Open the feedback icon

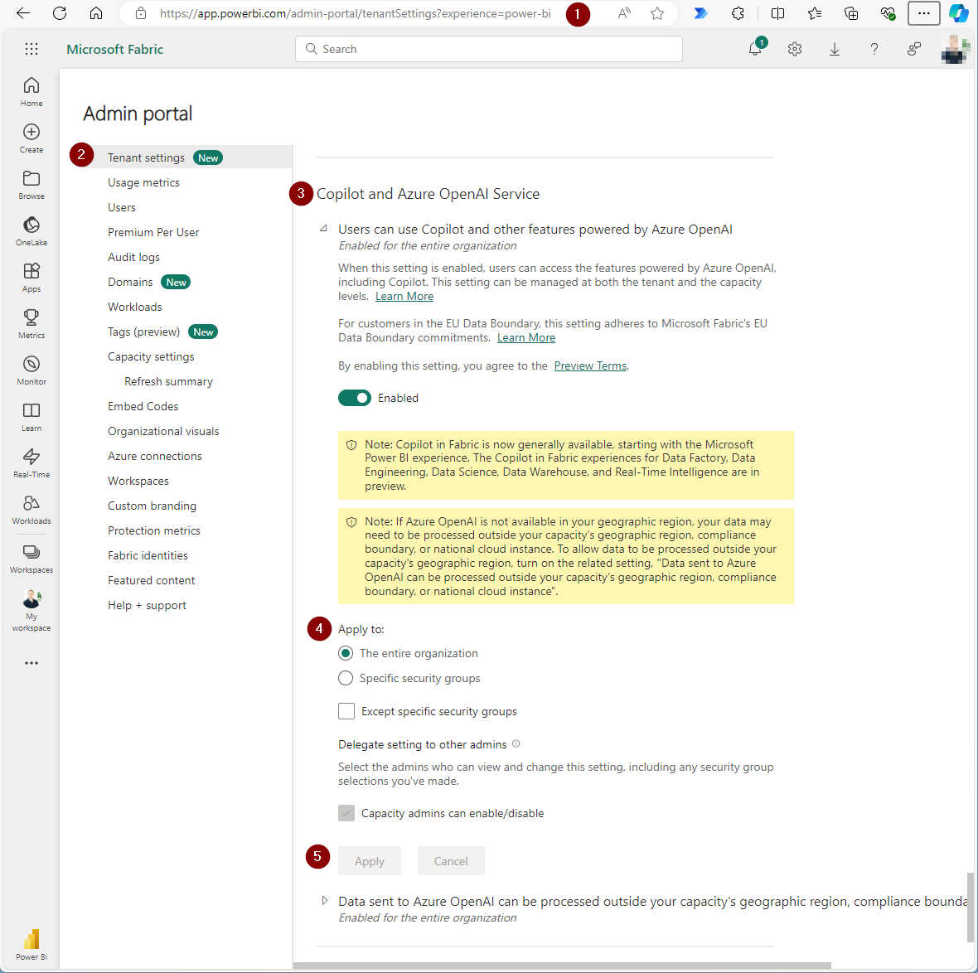tap(914, 49)
